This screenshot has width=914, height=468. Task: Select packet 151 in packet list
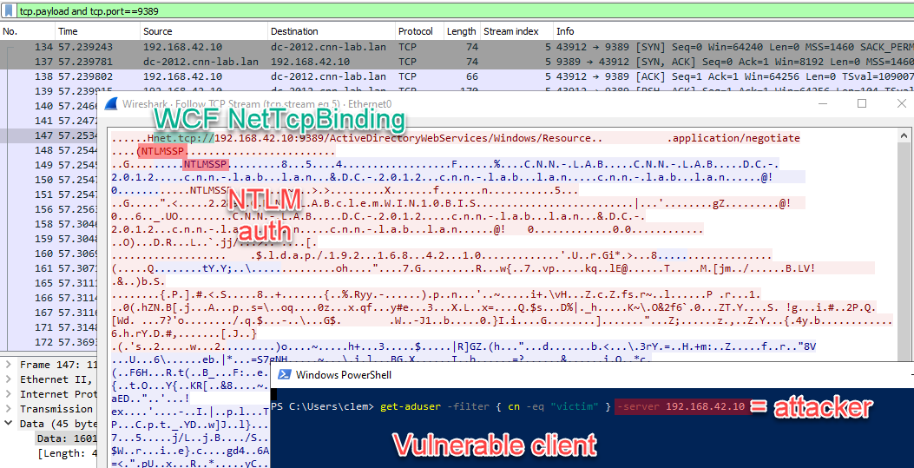49,194
